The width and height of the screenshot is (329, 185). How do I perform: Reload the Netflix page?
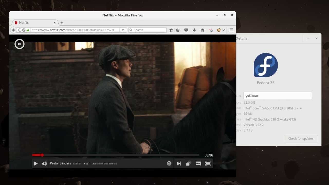point(123,30)
